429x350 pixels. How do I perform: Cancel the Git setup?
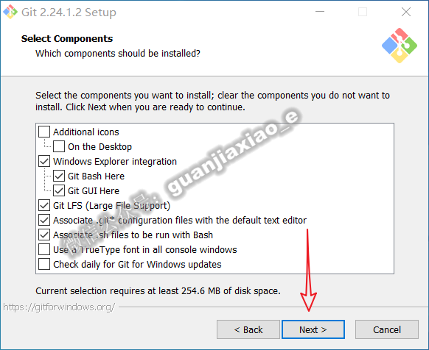click(387, 329)
